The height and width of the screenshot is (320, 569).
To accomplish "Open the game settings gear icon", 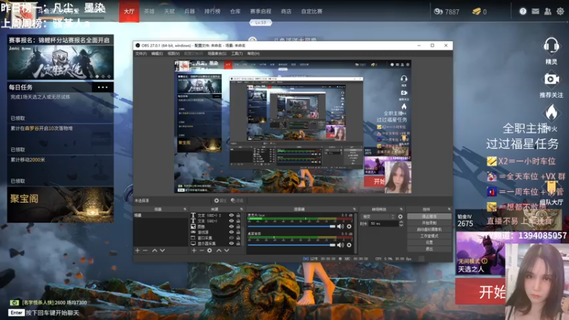I will pyautogui.click(x=560, y=11).
